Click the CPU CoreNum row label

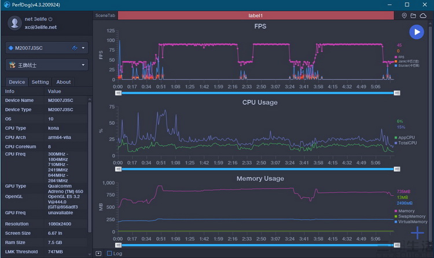[x=20, y=147]
